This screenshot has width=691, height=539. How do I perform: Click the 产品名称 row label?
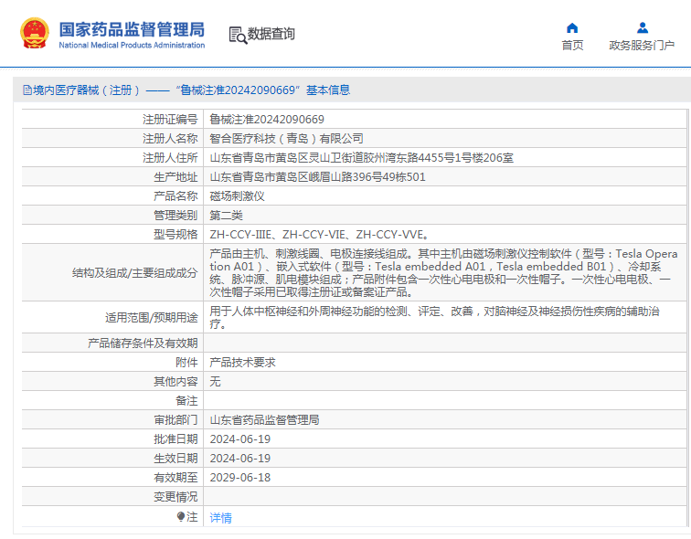175,196
